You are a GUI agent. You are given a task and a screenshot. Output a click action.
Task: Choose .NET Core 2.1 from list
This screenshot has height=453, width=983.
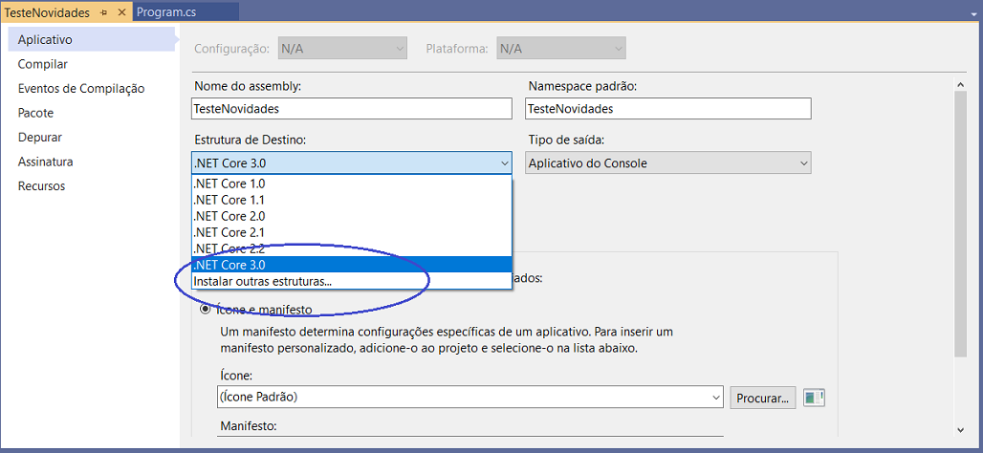pyautogui.click(x=352, y=232)
